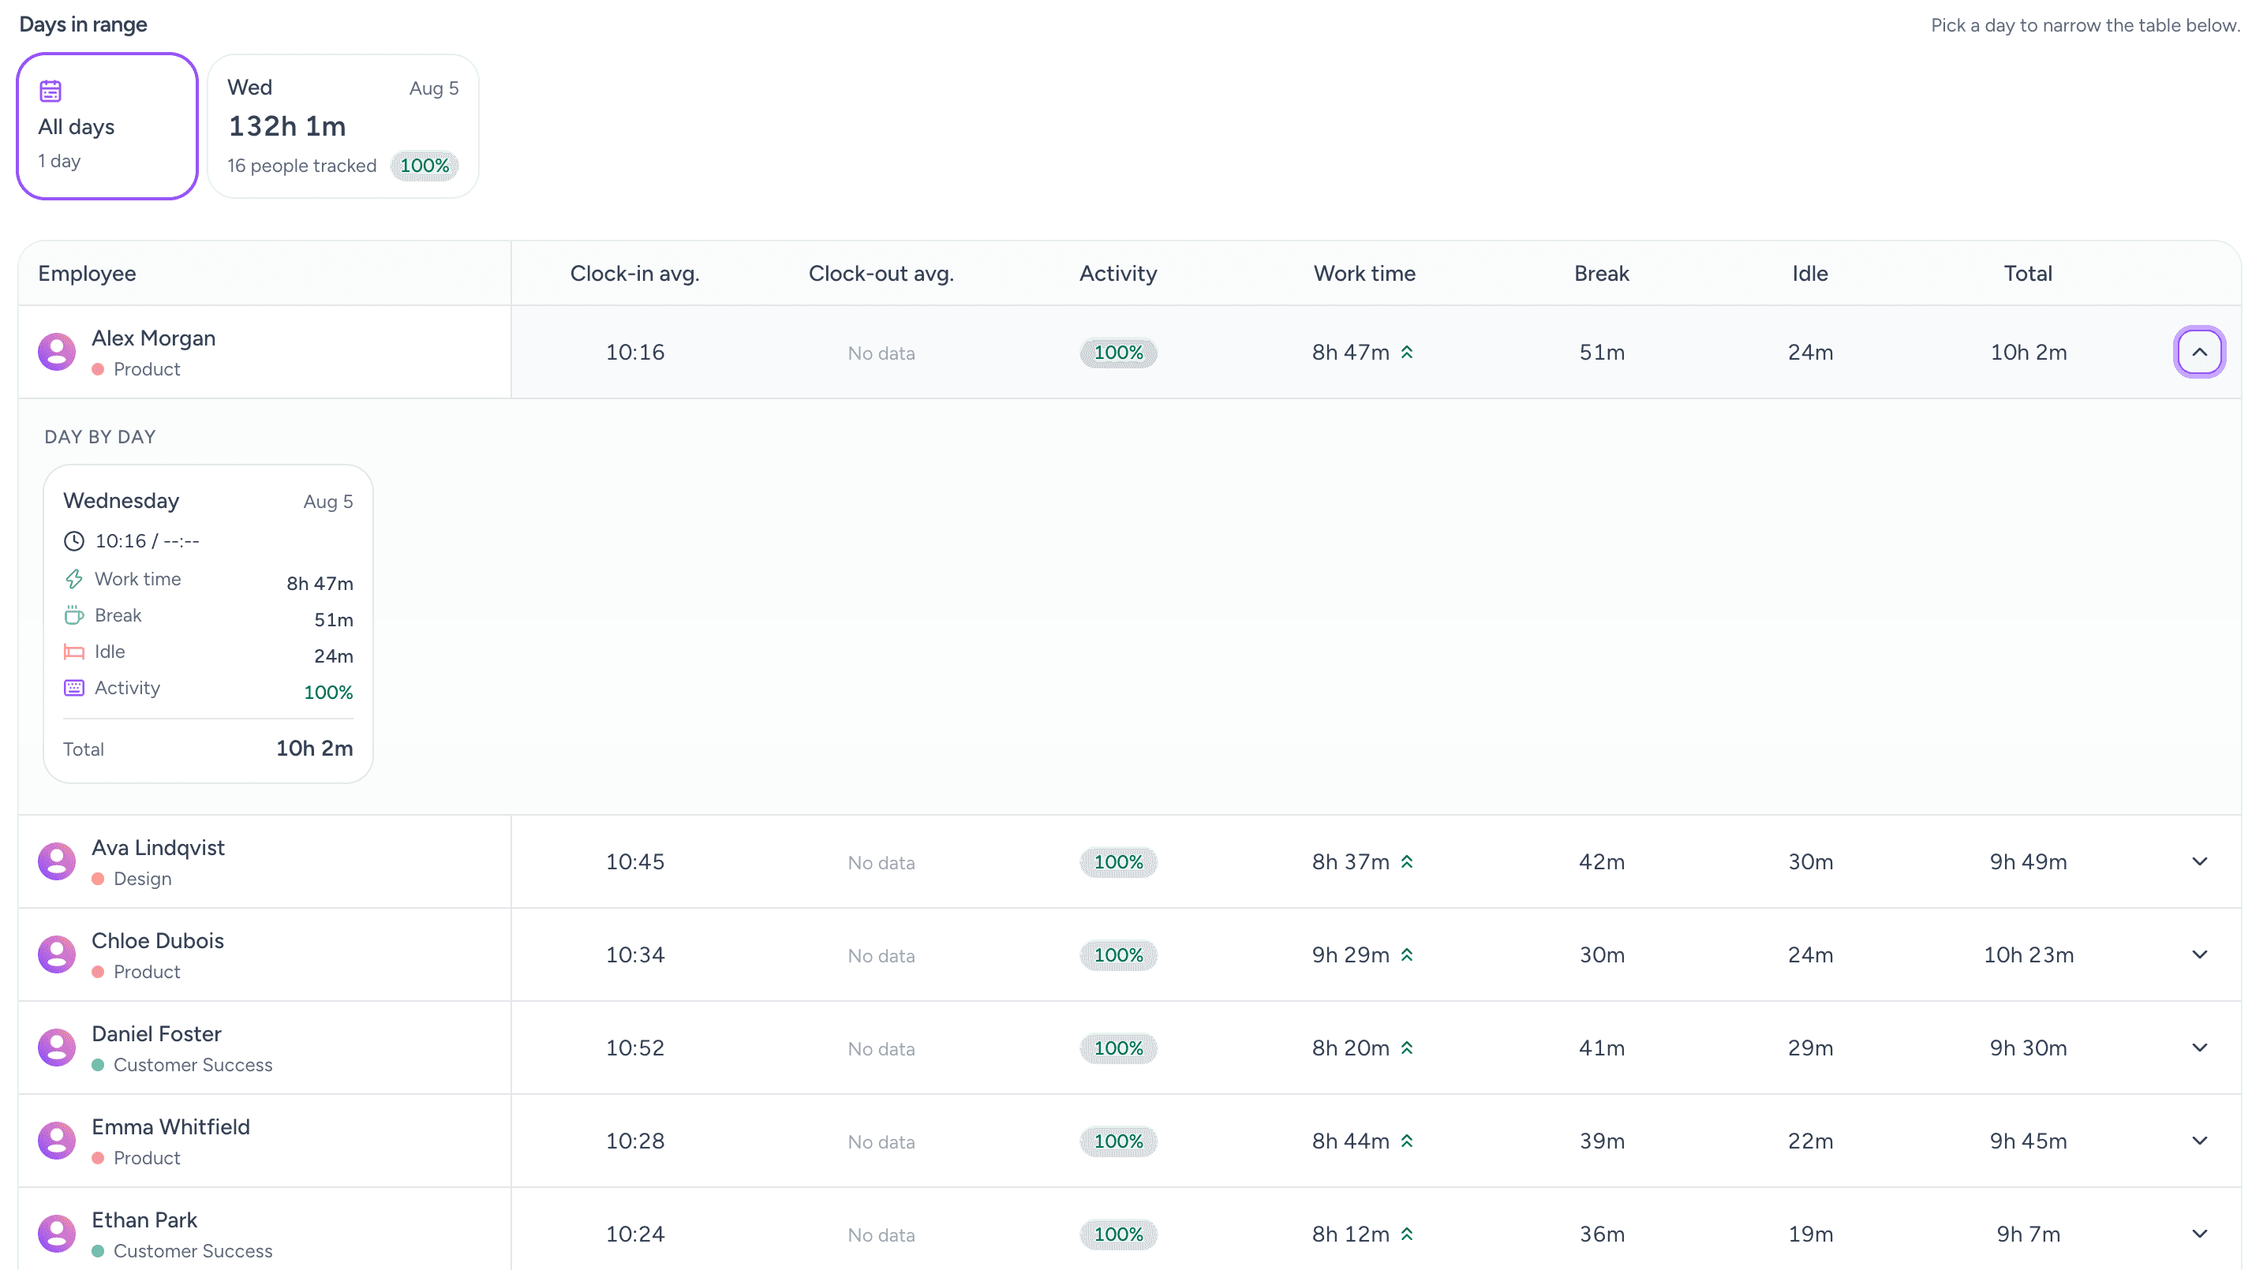Select the All days card
Image resolution: width=2252 pixels, height=1270 pixels.
pos(107,126)
